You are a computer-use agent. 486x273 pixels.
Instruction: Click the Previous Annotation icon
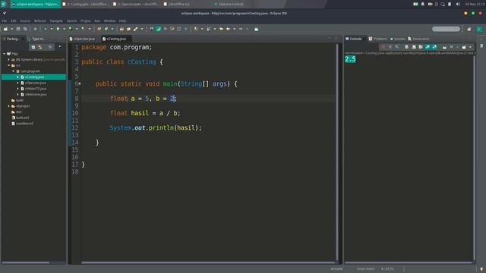point(208,29)
